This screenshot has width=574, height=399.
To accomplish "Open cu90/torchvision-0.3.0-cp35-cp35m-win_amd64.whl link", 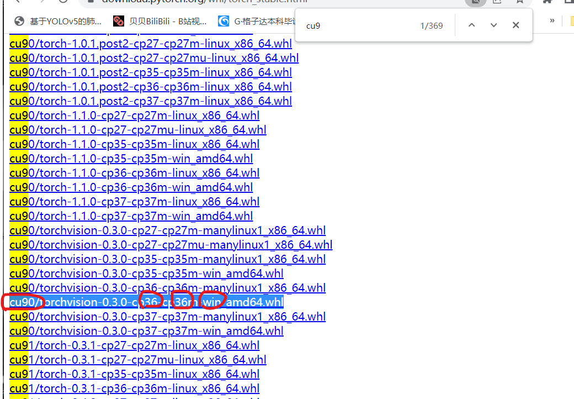I will (146, 274).
